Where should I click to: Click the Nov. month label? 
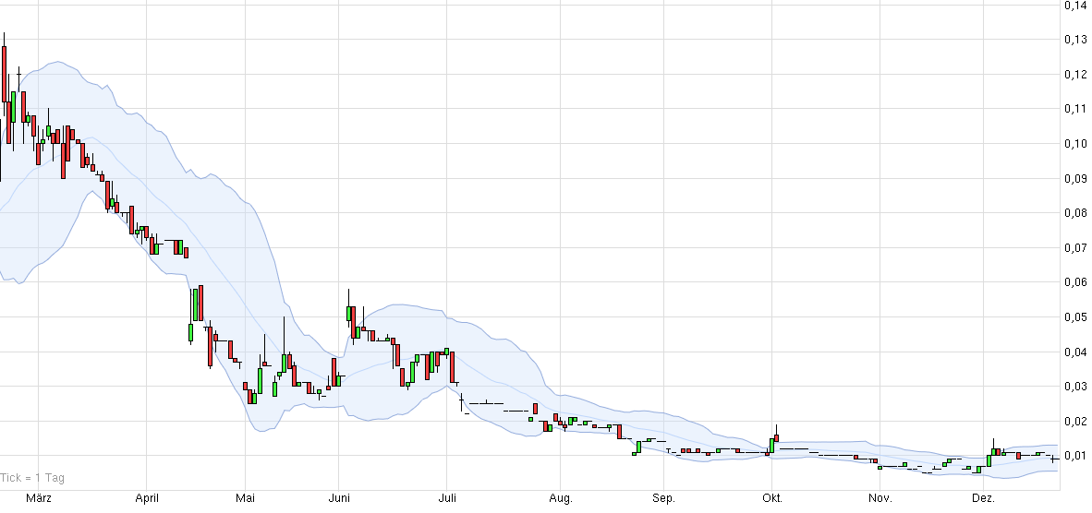tap(880, 498)
